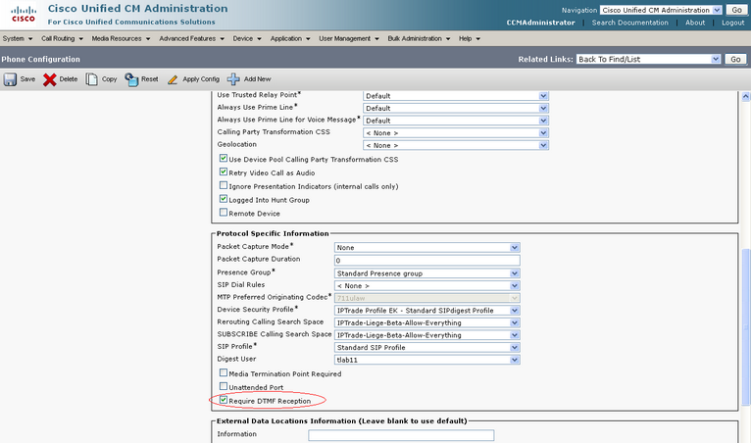Uncheck Retry Video Call as Audio
Screen dimensions: 751x443
pos(224,172)
